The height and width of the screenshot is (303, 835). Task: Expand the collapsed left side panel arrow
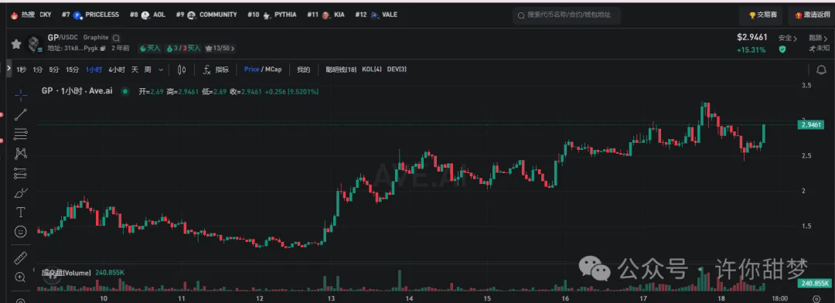click(x=9, y=70)
